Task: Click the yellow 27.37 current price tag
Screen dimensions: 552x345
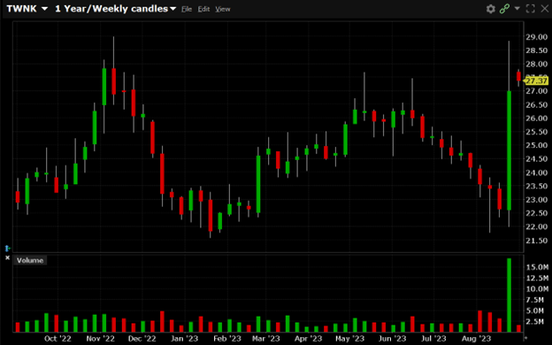Action: pos(536,81)
